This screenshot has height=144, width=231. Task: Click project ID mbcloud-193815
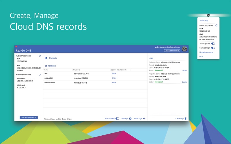click(x=81, y=83)
